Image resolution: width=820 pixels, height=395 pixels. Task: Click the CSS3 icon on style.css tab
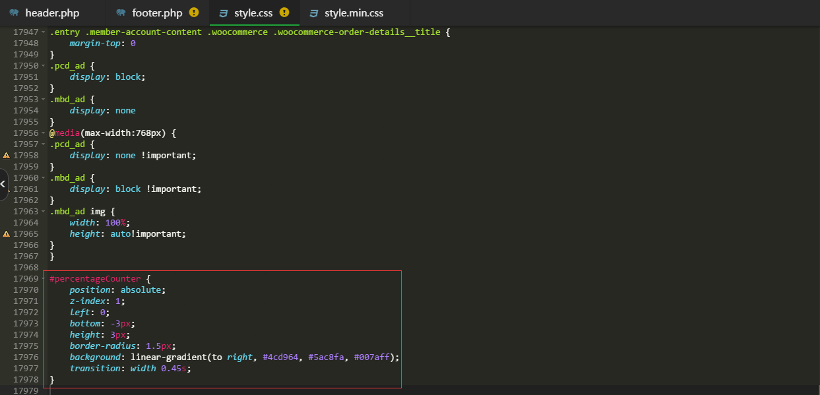(223, 13)
